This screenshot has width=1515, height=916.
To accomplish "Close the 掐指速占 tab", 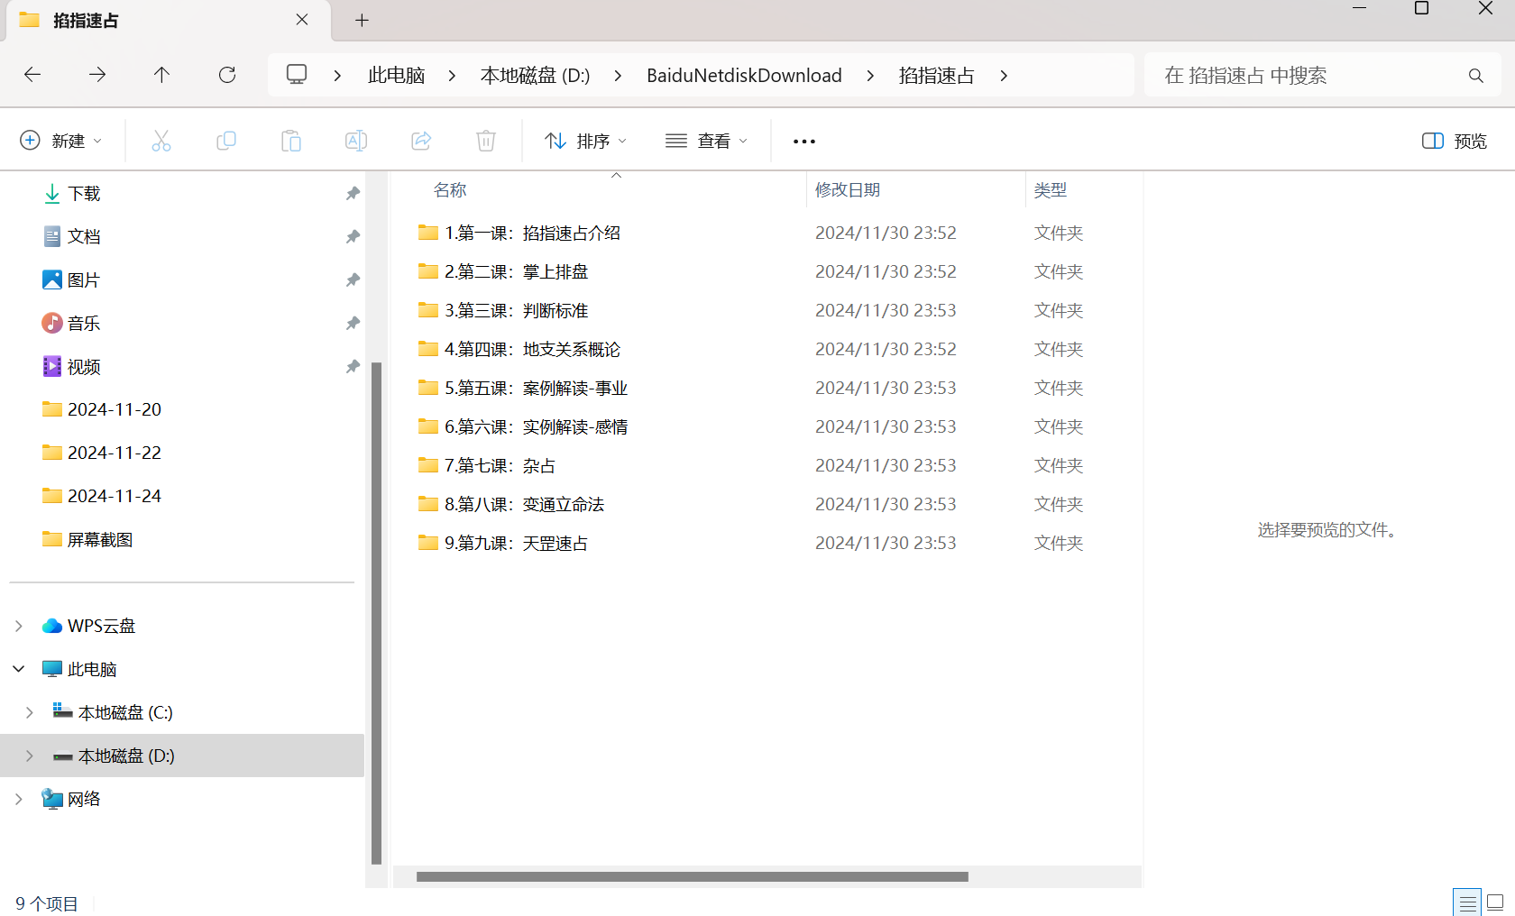I will 302,20.
